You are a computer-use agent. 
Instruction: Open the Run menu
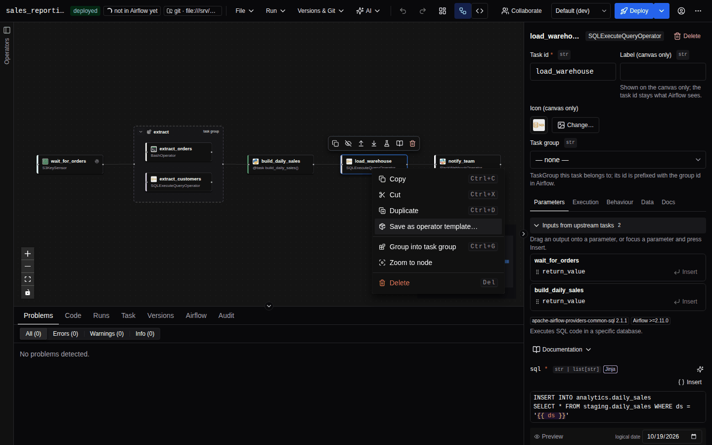pyautogui.click(x=275, y=11)
